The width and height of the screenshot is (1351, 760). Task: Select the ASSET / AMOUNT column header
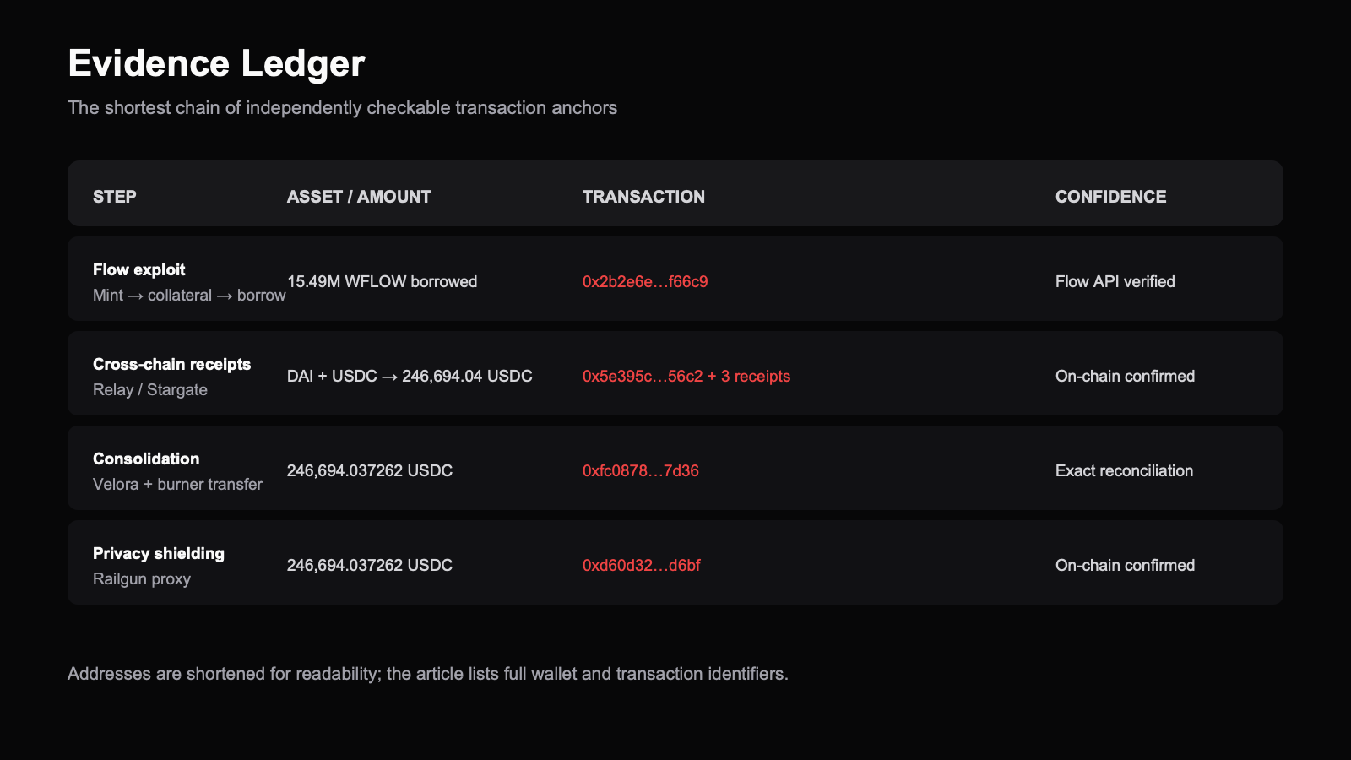(359, 197)
